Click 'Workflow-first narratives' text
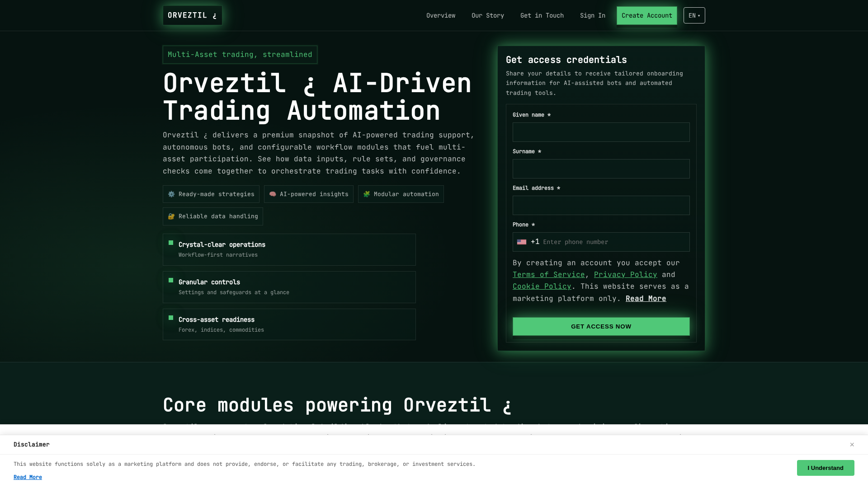This screenshot has height=488, width=868. click(x=218, y=255)
